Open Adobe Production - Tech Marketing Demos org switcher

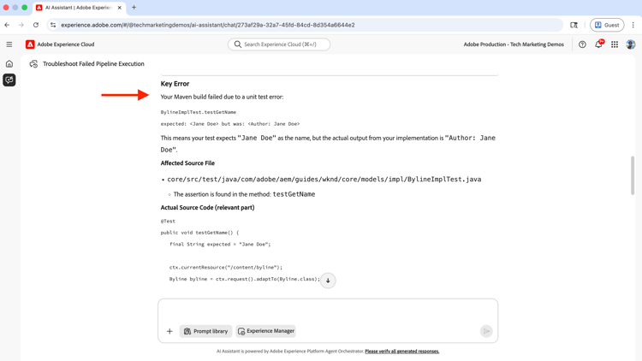[x=514, y=44]
